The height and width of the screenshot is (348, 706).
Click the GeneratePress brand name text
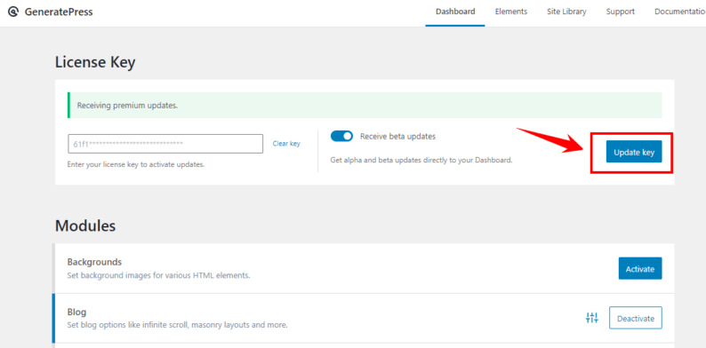click(59, 12)
